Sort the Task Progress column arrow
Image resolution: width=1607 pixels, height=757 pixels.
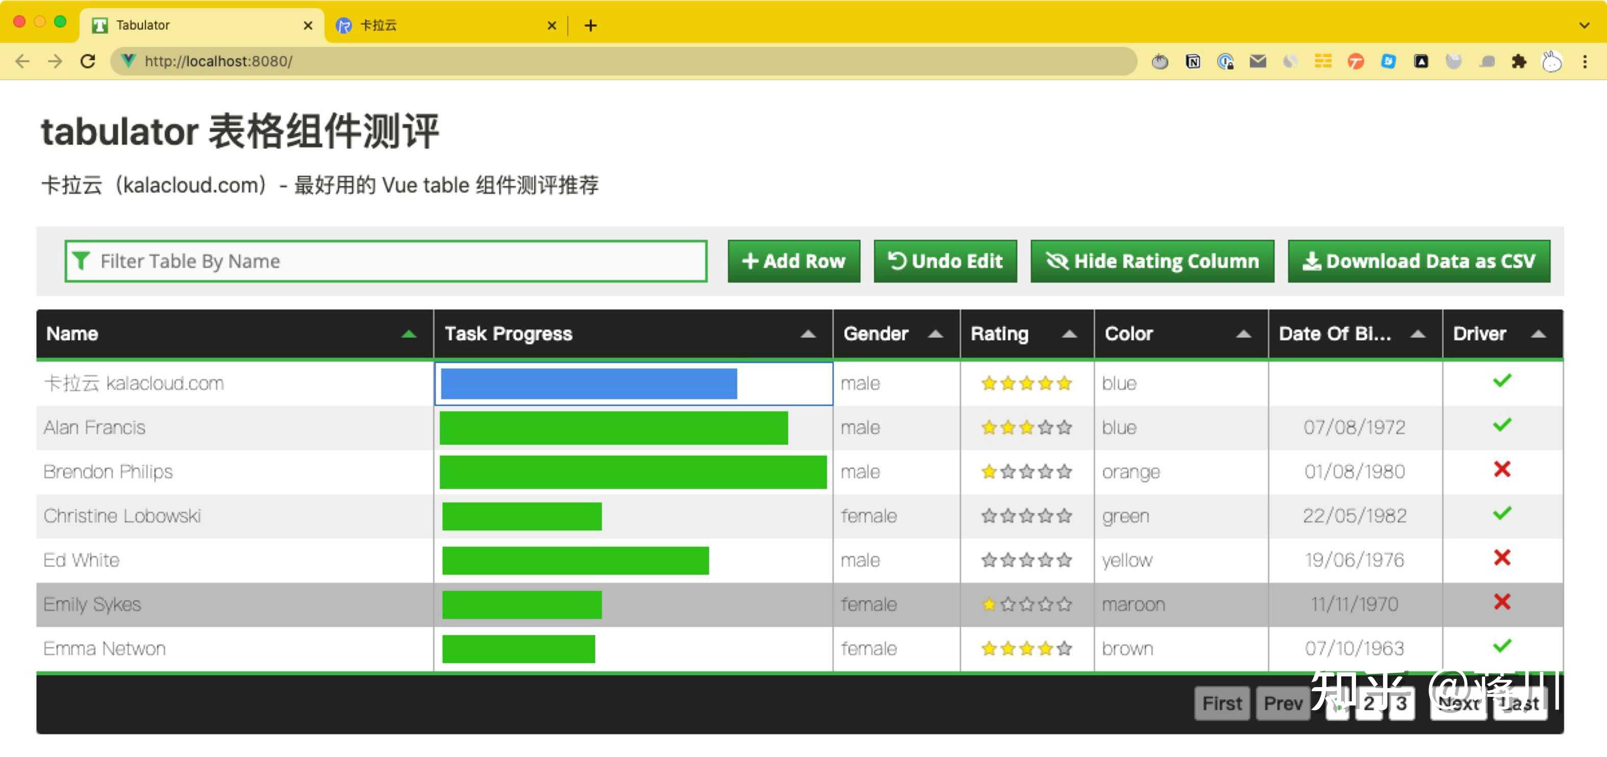pos(808,334)
